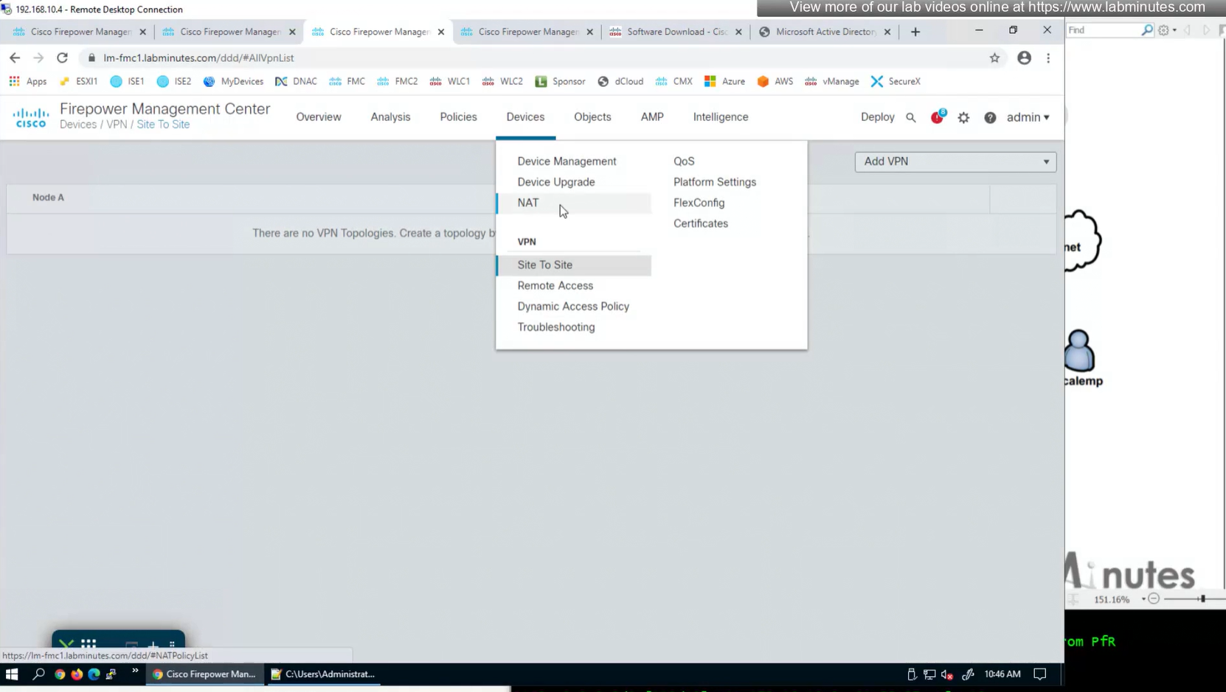The height and width of the screenshot is (692, 1226).
Task: Open the Chrome profile avatar icon
Action: point(1024,58)
